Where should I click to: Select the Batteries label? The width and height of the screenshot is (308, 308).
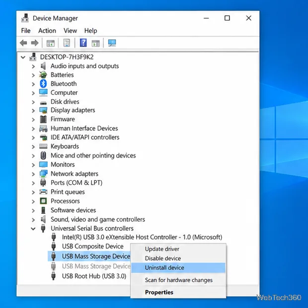click(62, 75)
